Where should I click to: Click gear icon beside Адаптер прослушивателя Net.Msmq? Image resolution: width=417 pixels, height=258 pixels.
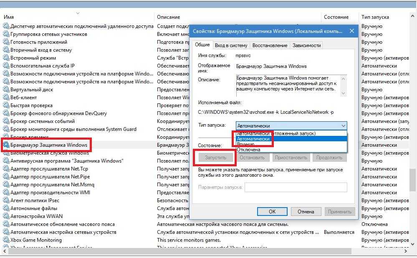tap(6, 185)
